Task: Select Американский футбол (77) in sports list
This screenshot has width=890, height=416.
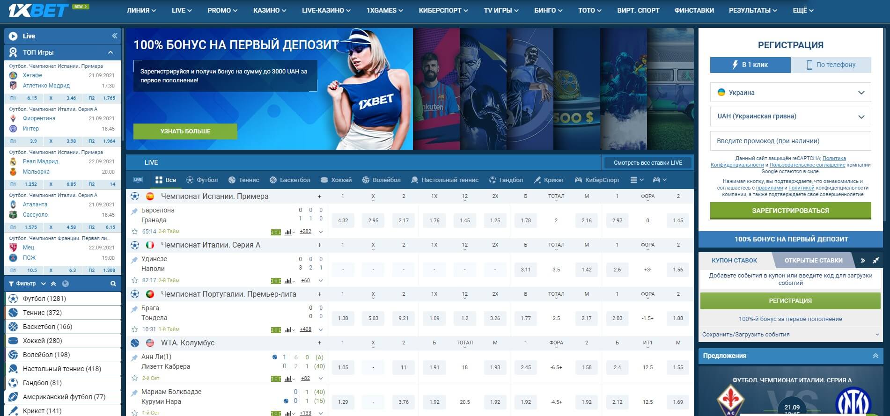Action: click(x=63, y=397)
